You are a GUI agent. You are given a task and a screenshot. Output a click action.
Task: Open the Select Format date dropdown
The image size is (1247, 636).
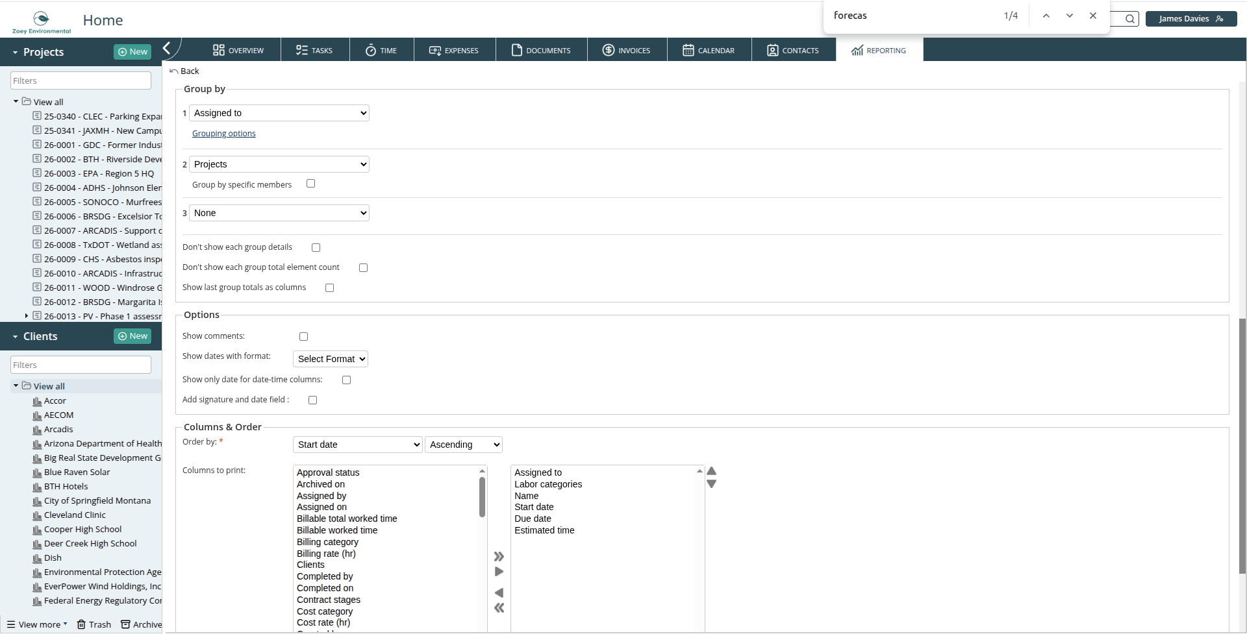click(x=331, y=359)
